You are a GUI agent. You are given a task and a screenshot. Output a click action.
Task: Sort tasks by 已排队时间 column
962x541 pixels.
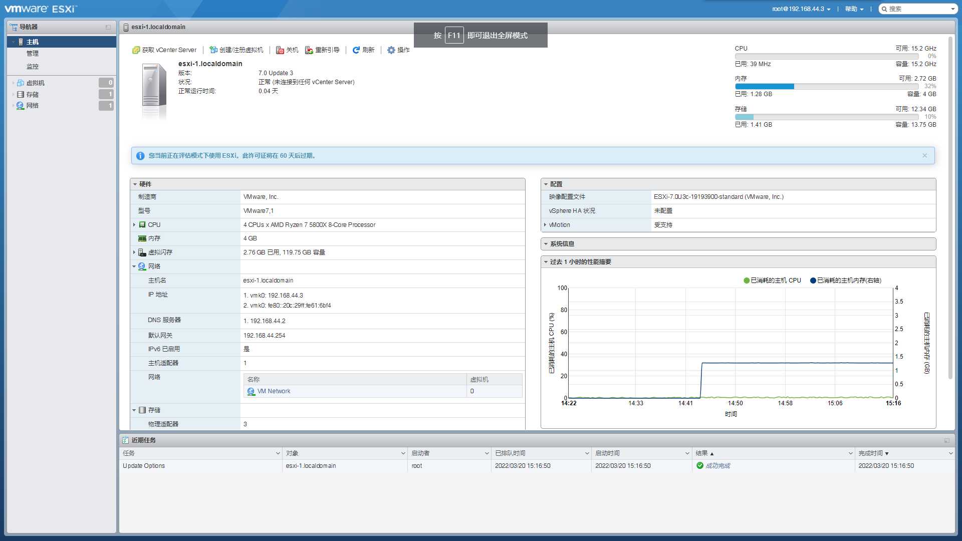pos(542,453)
